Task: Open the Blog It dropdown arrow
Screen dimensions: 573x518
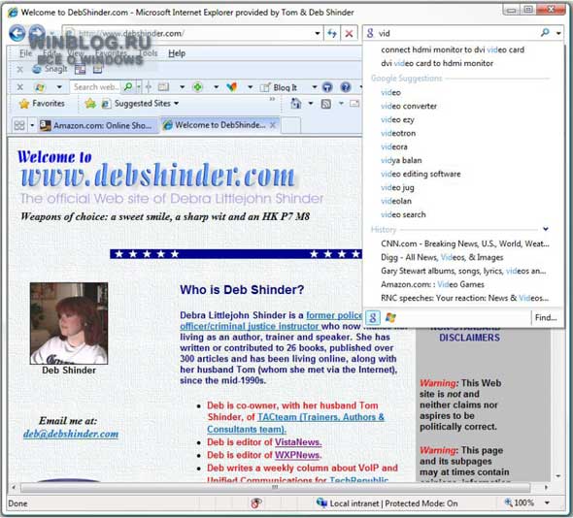Action: click(x=315, y=87)
